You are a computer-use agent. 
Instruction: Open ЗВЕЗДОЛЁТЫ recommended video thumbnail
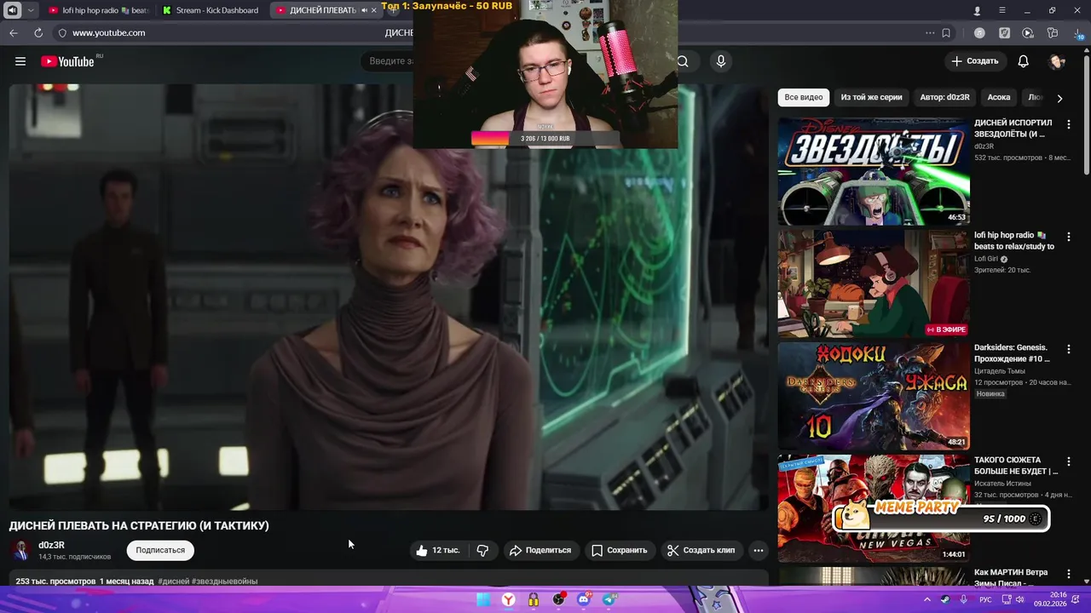[x=874, y=171]
